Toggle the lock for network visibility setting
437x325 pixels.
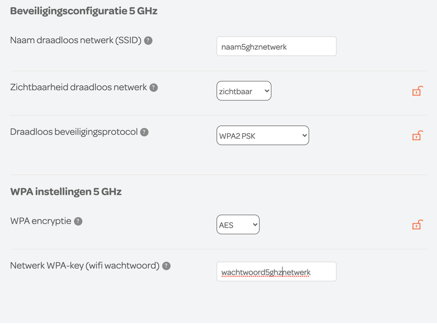417,91
